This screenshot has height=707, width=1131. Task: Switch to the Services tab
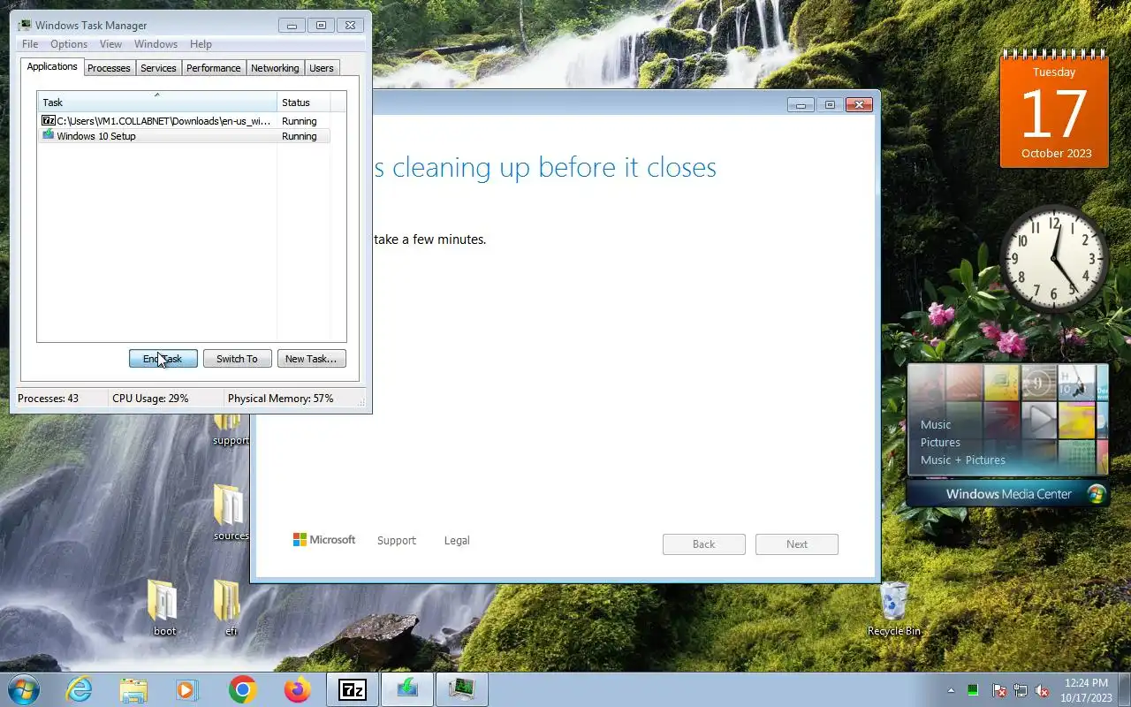coord(158,68)
